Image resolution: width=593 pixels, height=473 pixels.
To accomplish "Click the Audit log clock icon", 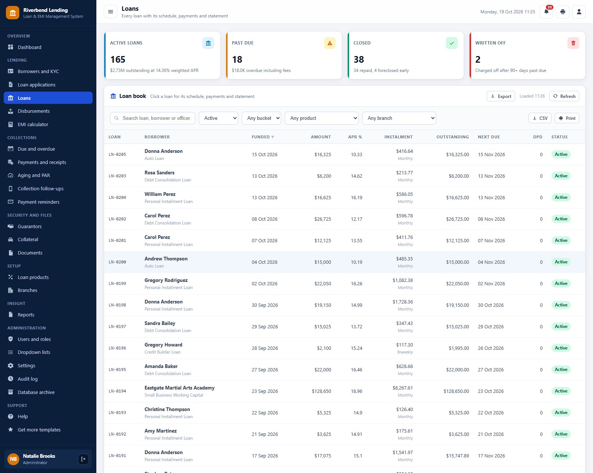I will [11, 379].
